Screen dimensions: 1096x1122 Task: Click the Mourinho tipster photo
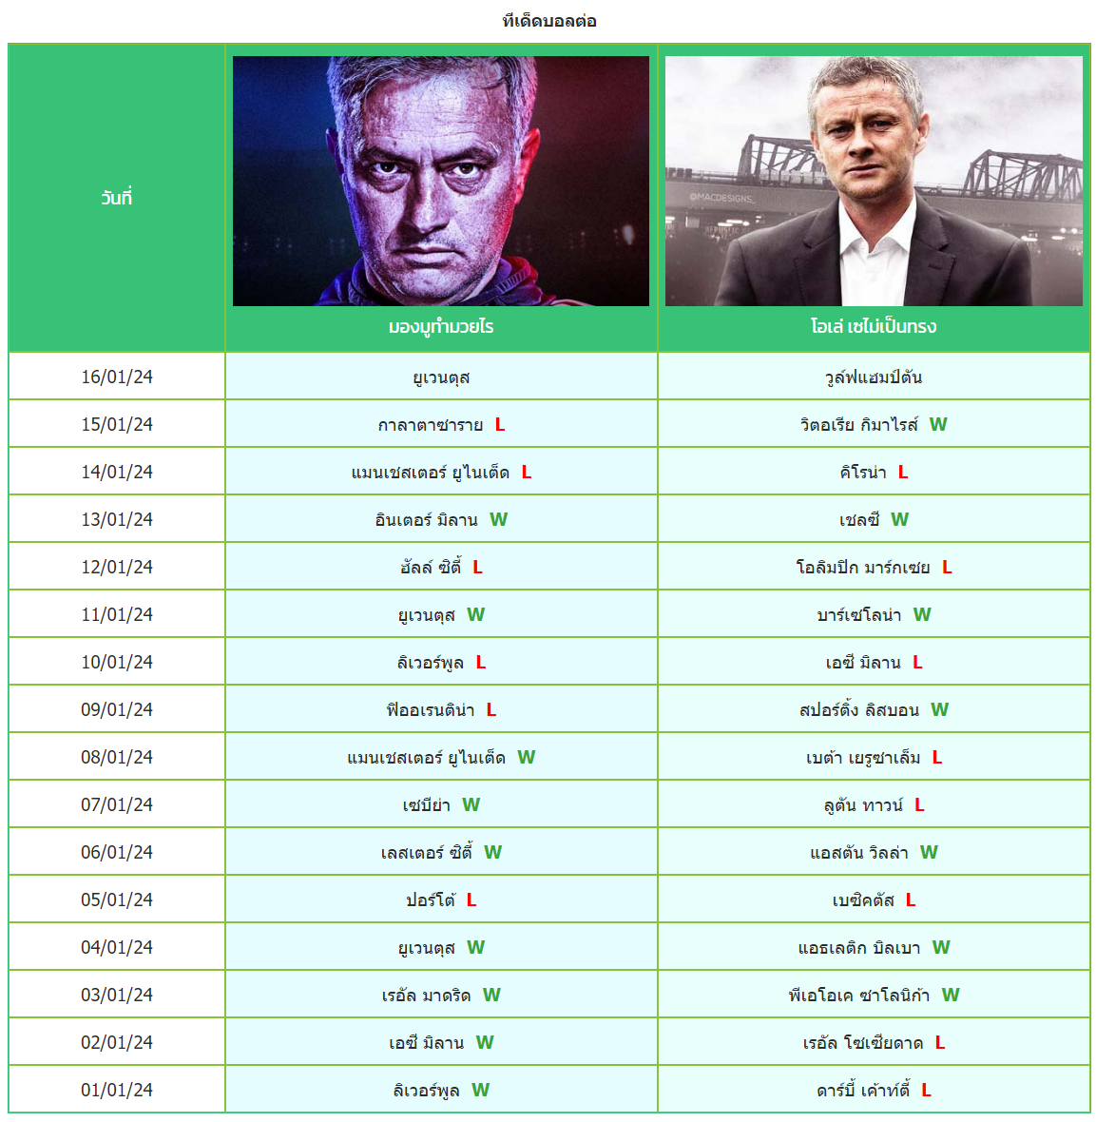tap(441, 181)
